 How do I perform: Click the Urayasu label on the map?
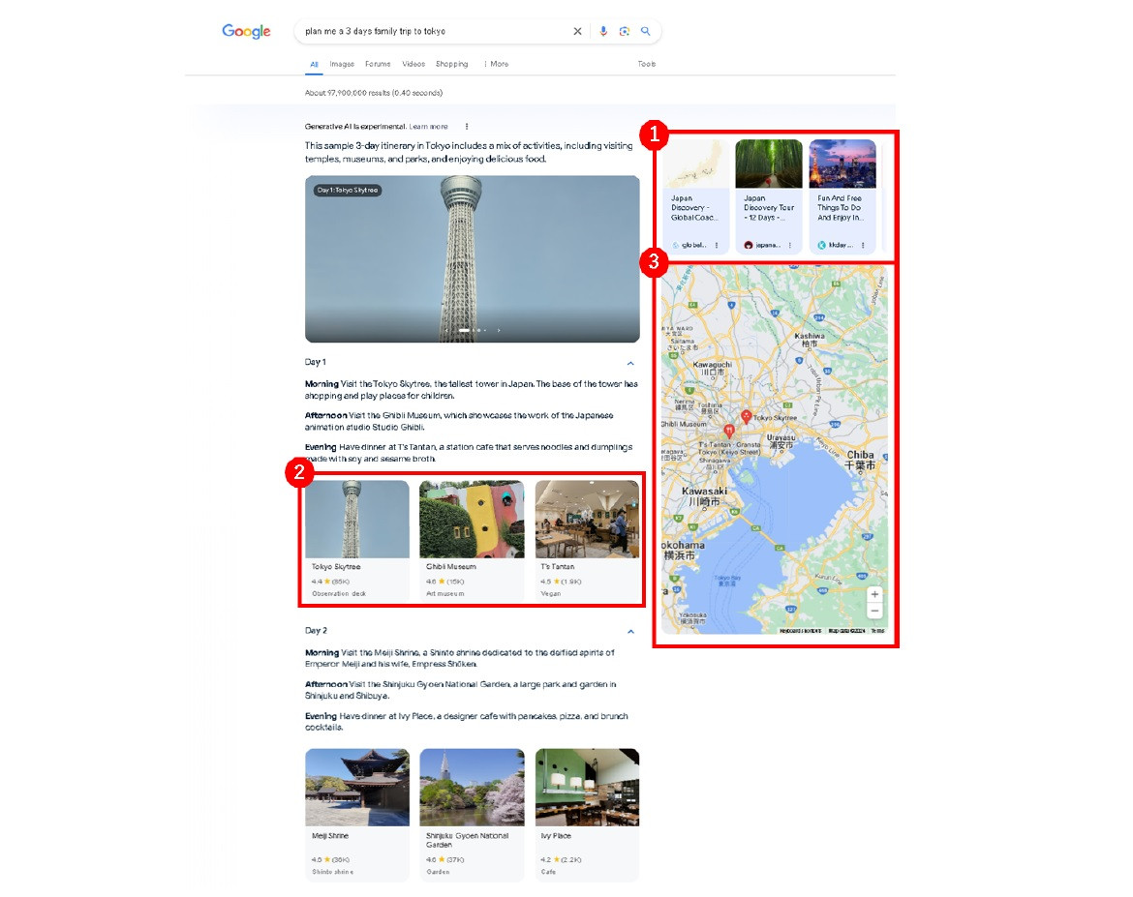(781, 441)
